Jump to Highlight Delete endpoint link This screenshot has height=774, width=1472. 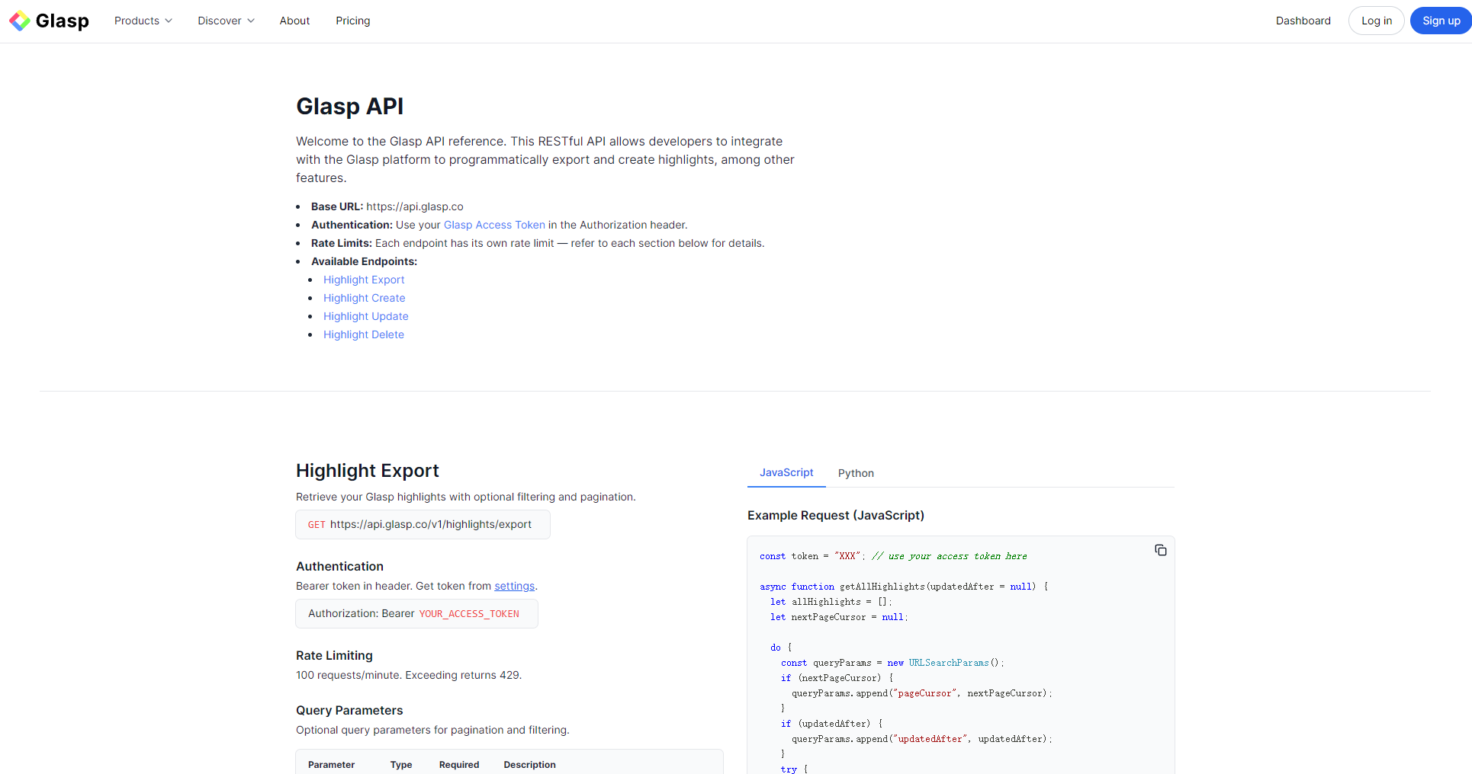click(x=363, y=334)
